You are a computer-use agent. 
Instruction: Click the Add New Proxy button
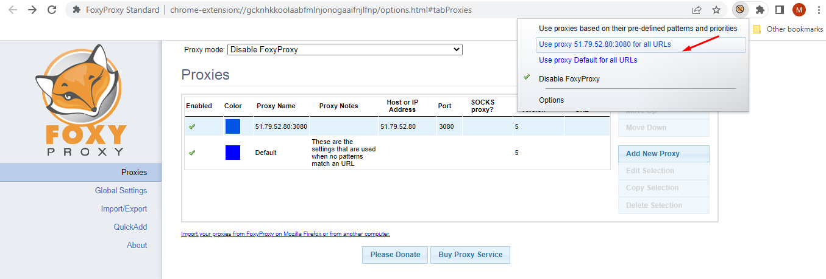point(663,154)
